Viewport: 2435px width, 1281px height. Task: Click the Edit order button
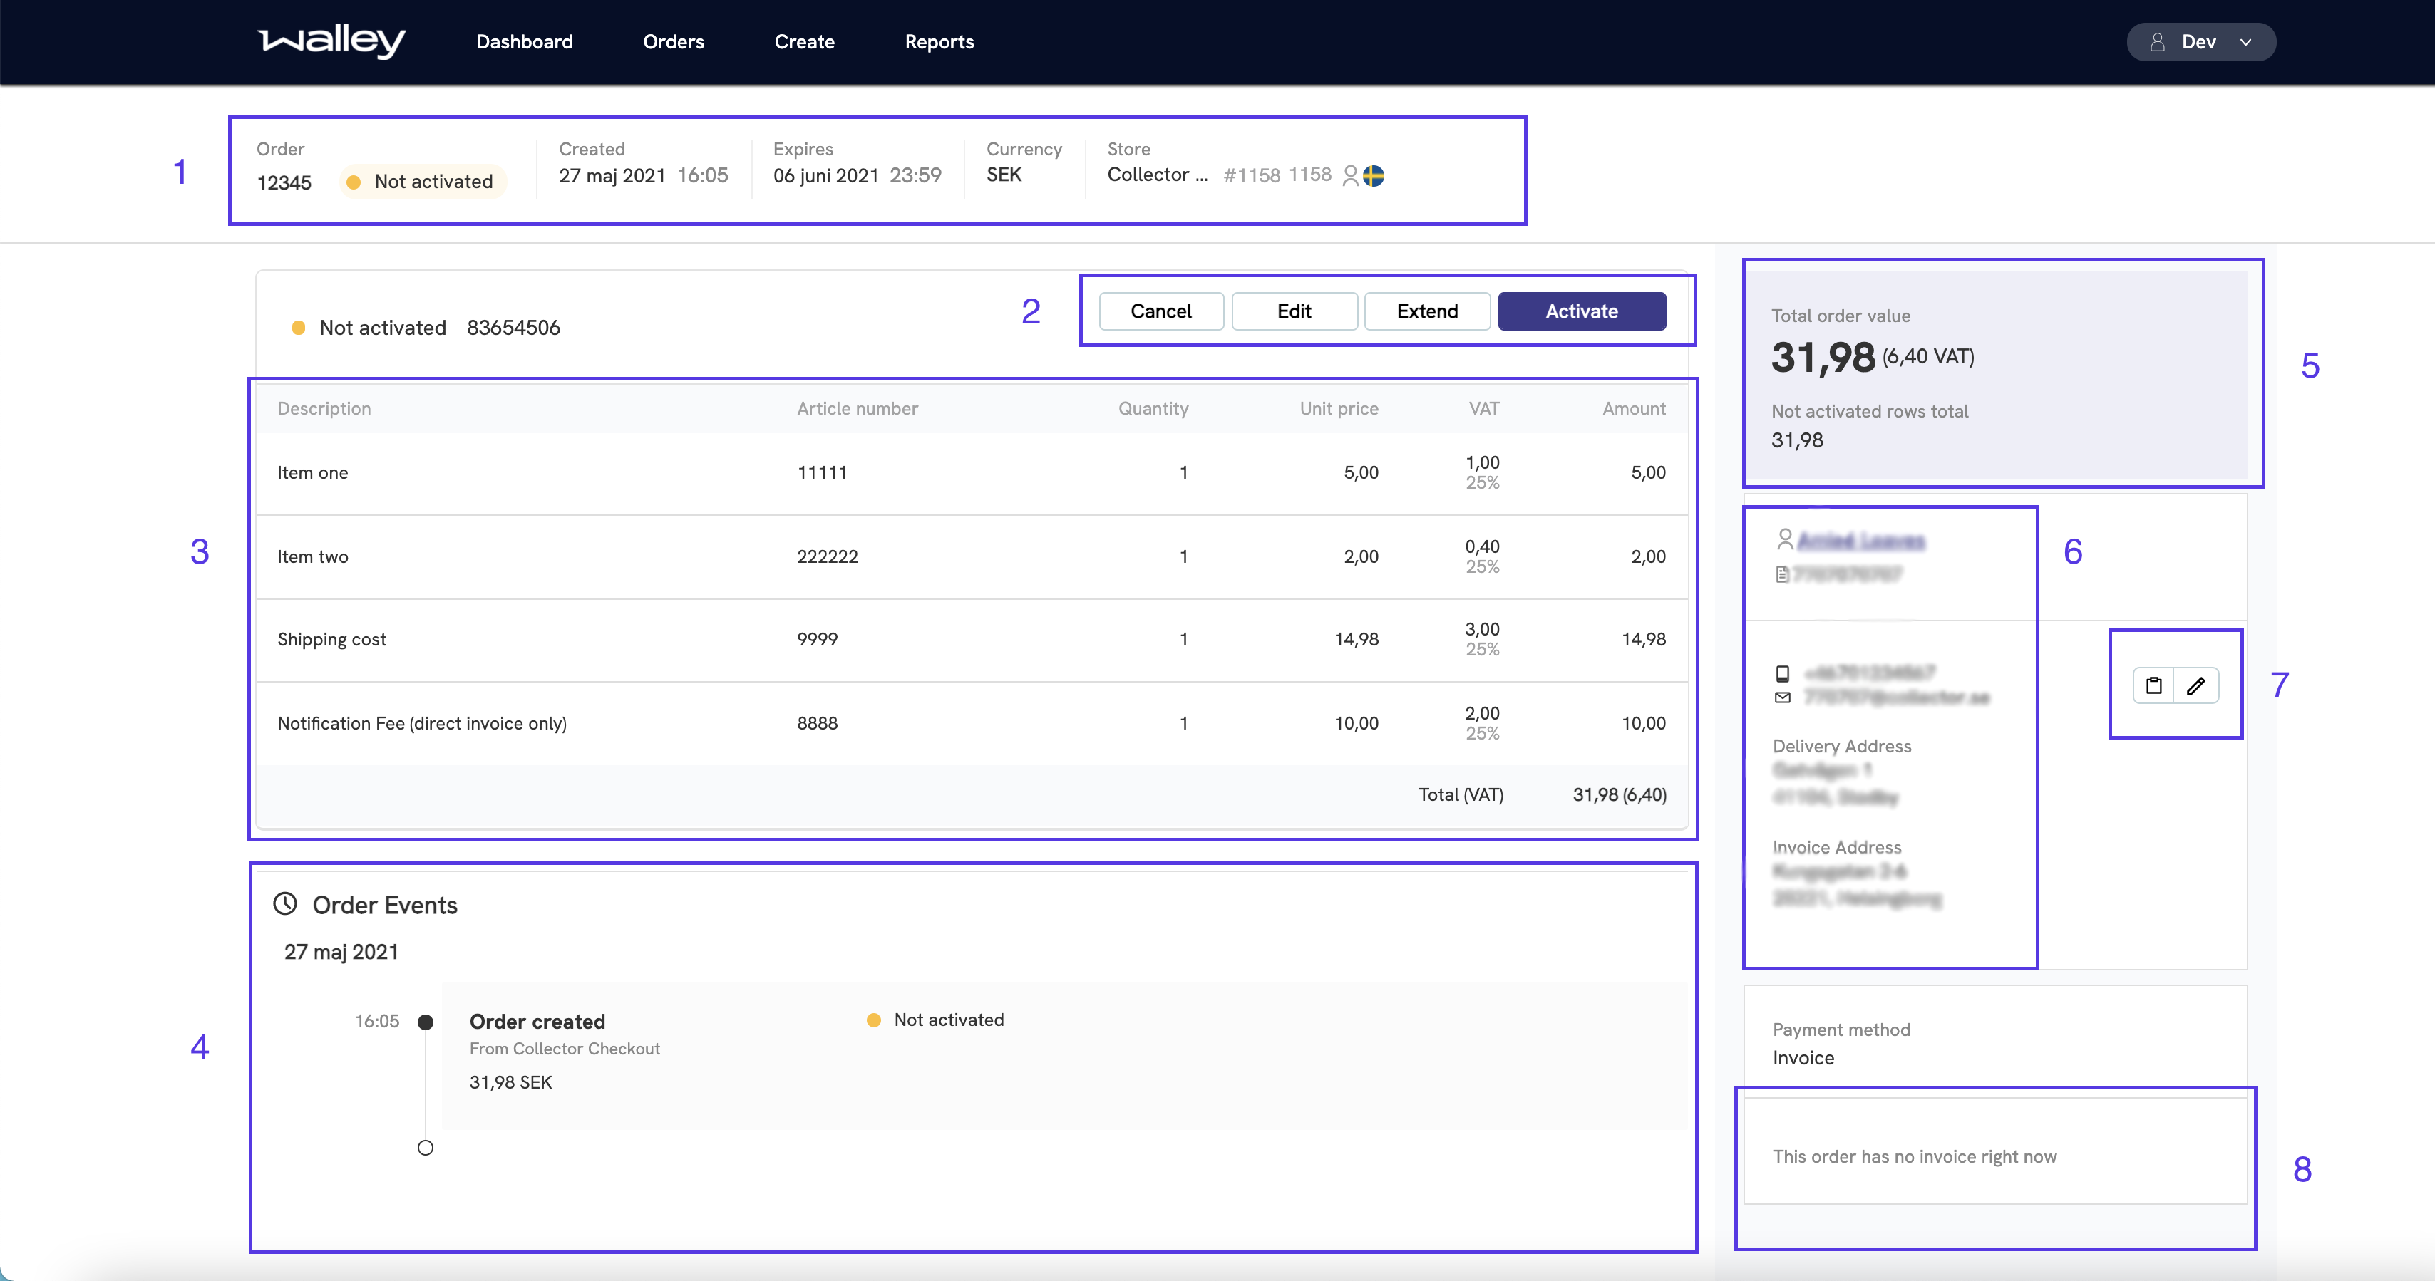(1294, 311)
